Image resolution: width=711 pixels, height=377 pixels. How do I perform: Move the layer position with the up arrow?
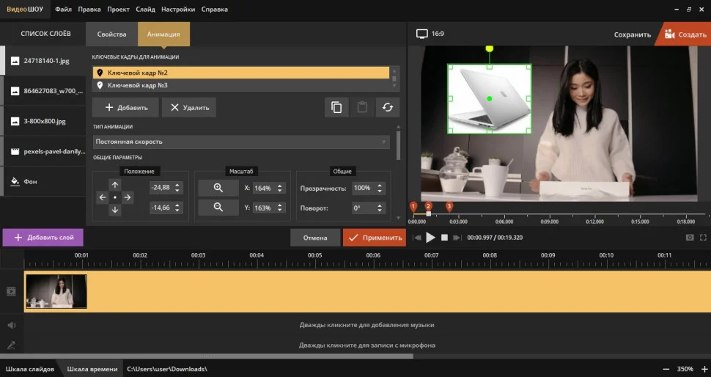pyautogui.click(x=115, y=185)
